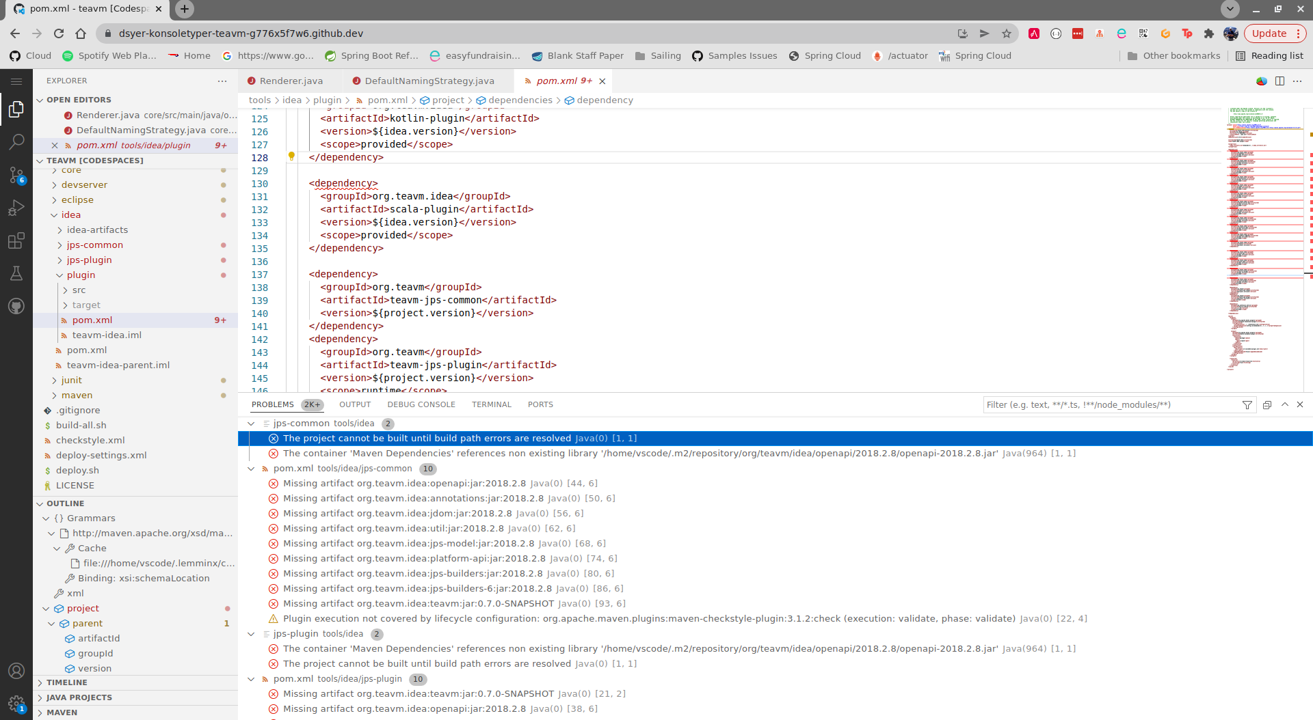This screenshot has width=1313, height=720.
Task: Switch to Renderer.java editor tab
Action: point(291,81)
